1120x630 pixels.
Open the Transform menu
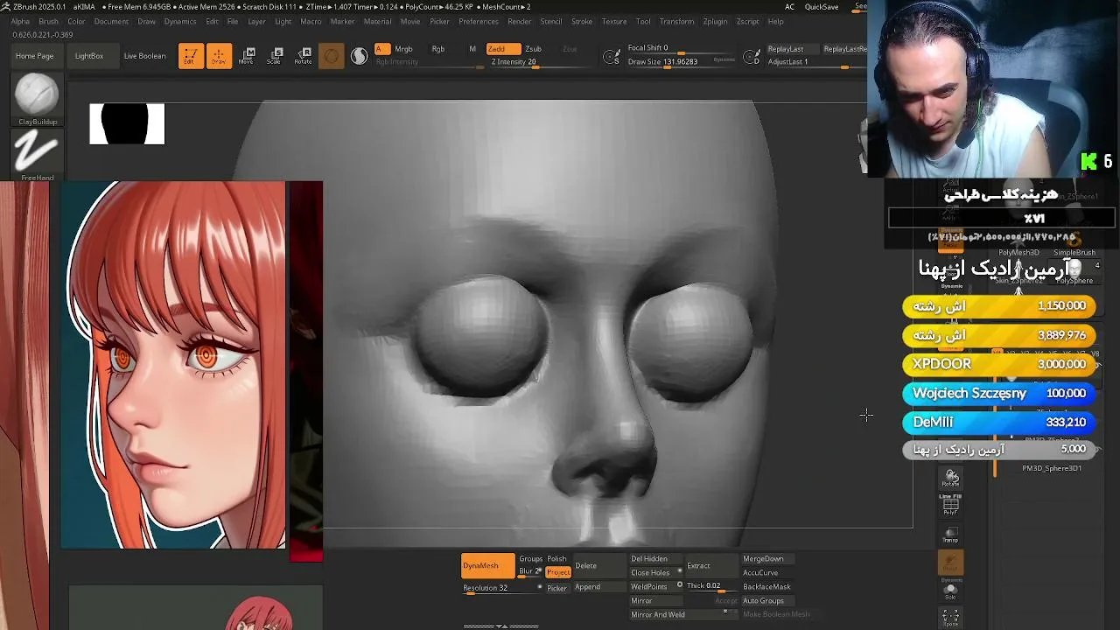pos(676,21)
